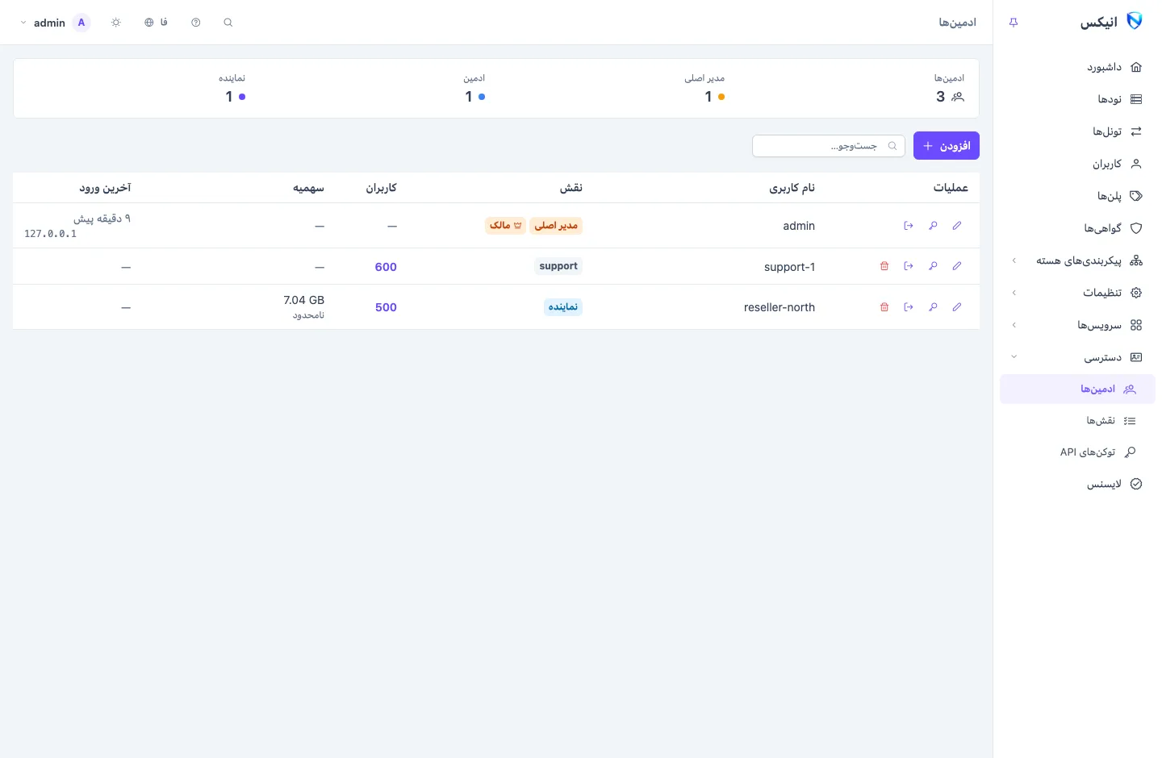Click the Anix shield logo

pyautogui.click(x=1135, y=22)
